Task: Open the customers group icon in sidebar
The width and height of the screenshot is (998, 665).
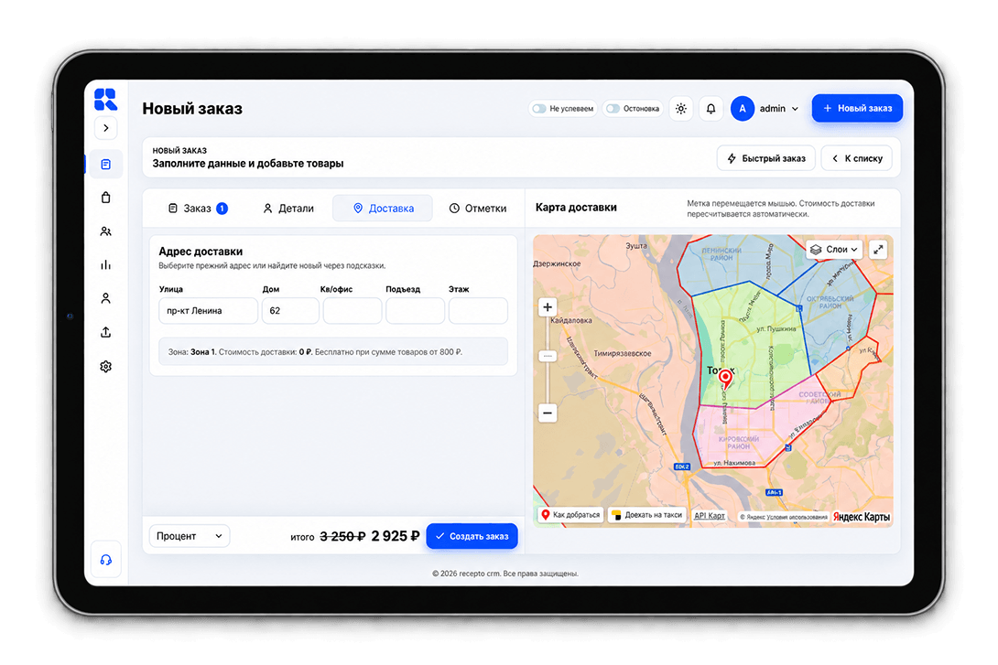Action: [x=105, y=231]
